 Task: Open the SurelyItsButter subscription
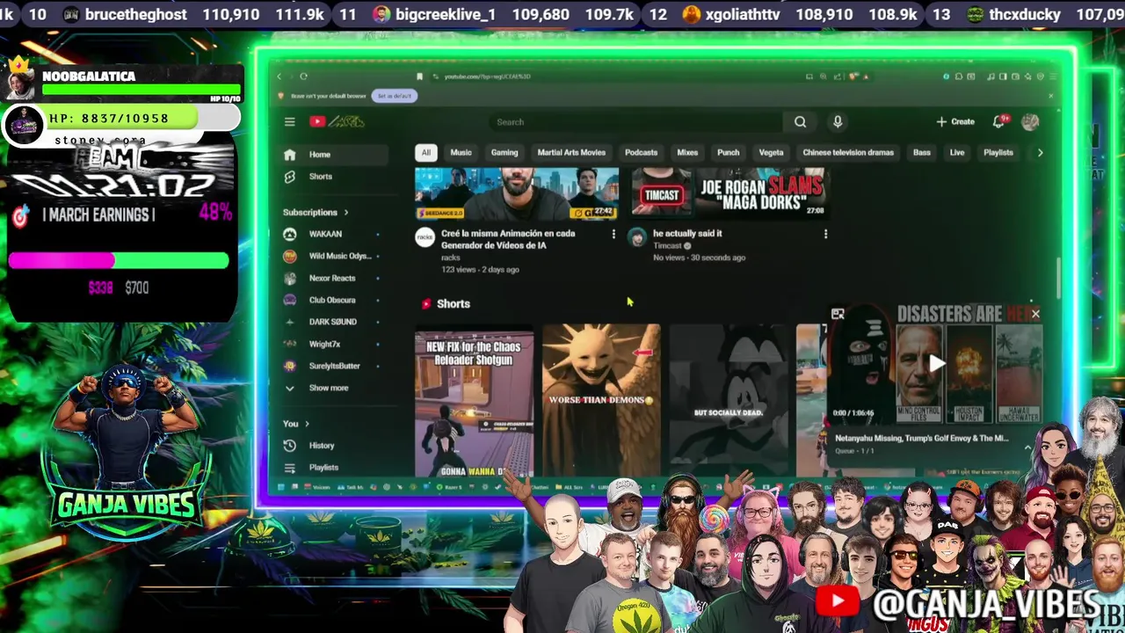[333, 366]
